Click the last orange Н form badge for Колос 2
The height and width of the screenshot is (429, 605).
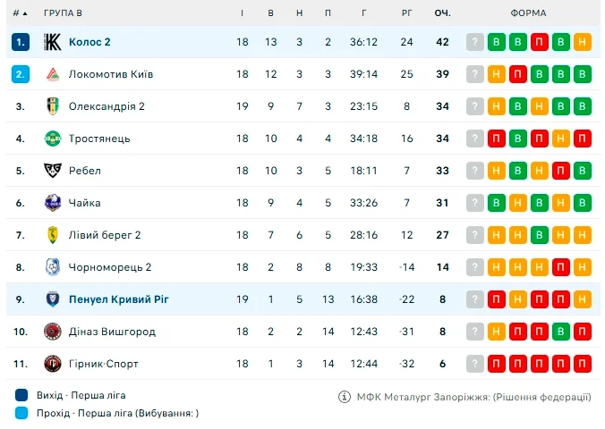tap(583, 42)
